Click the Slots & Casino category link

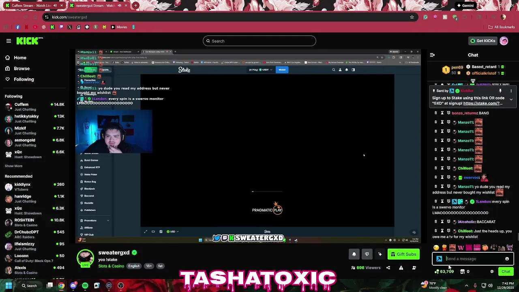pyautogui.click(x=111, y=266)
